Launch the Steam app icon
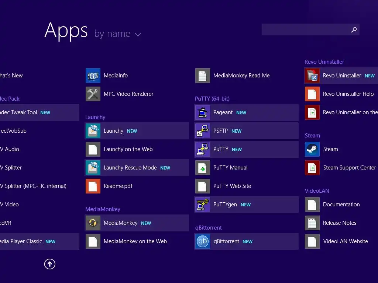378x283 pixels. tap(312, 149)
